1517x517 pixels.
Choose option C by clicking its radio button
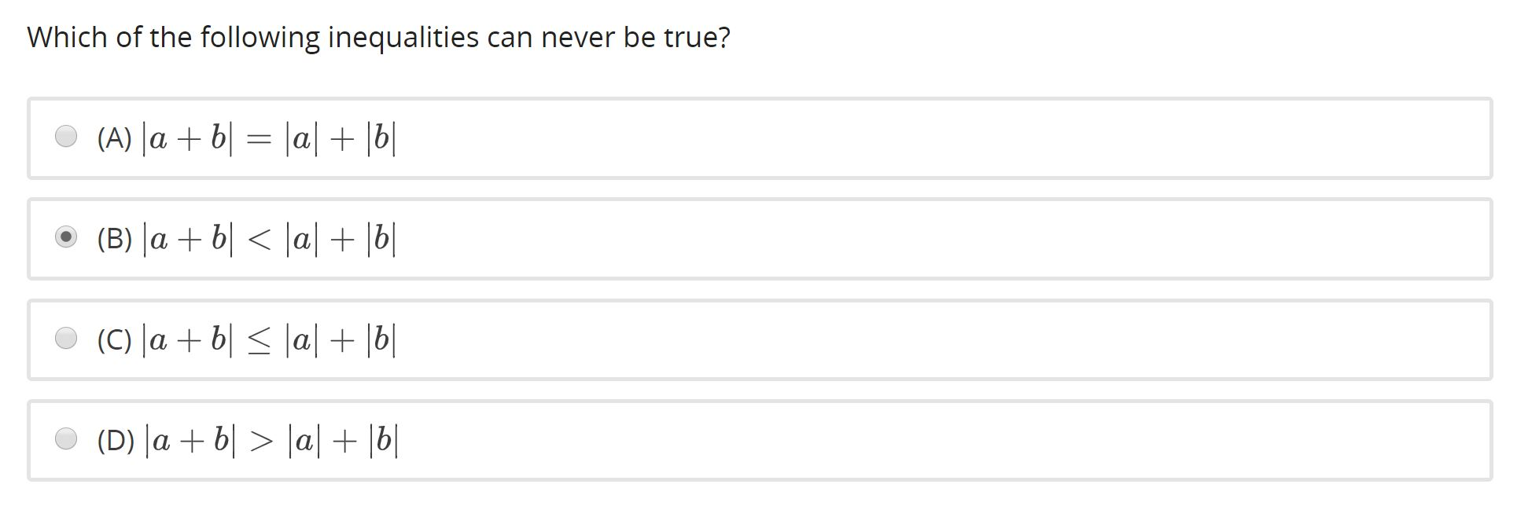tap(68, 337)
